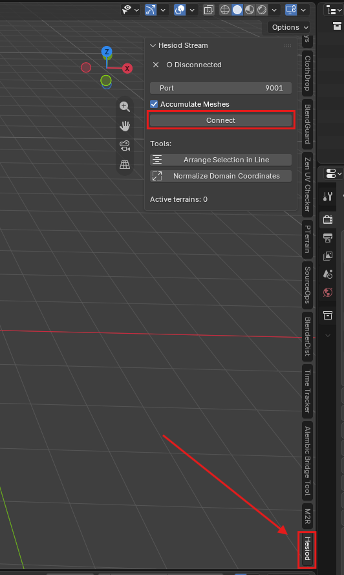Toggle the camera view icon
Viewport: 344px width, 575px height.
[125, 146]
